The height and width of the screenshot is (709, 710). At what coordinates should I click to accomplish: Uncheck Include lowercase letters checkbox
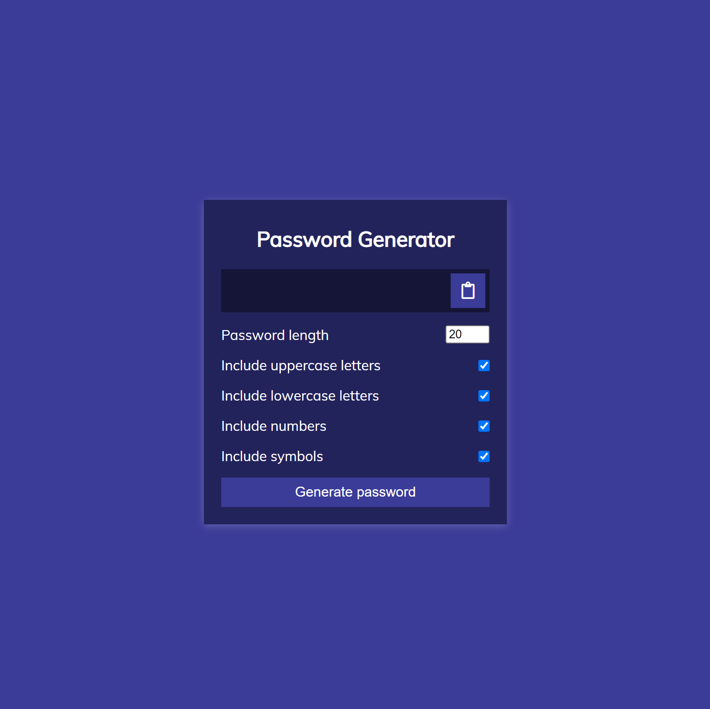[x=484, y=396]
